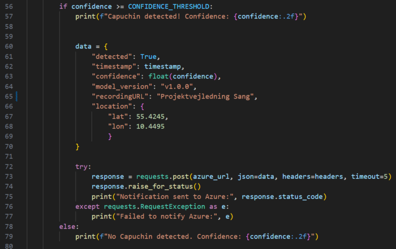Click the azure_url argument
Image resolution: width=396 pixels, height=249 pixels.
point(211,176)
